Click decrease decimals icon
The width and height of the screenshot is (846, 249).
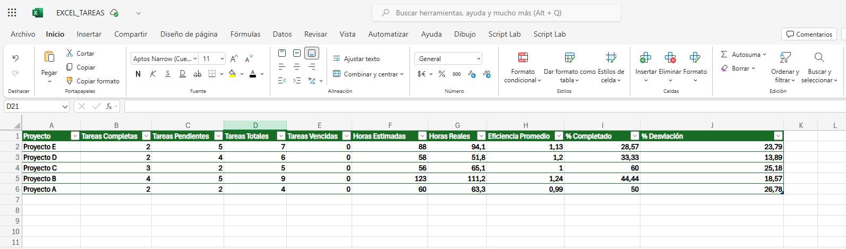(472, 74)
